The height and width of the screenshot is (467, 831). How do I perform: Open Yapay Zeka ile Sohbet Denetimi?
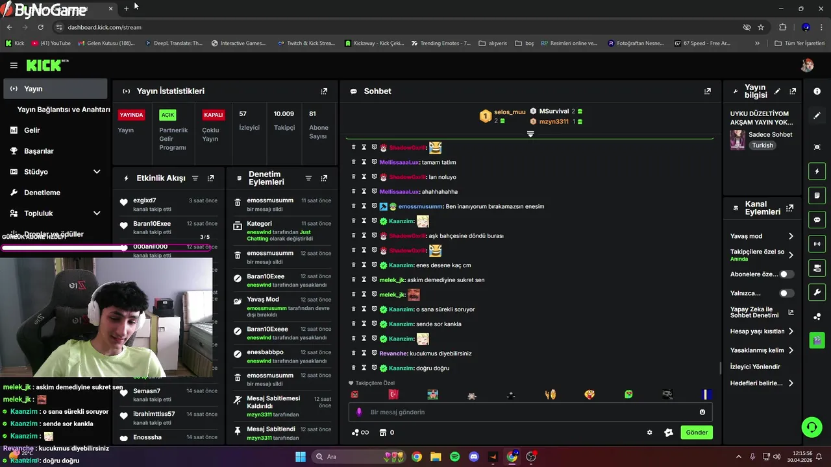(762, 313)
